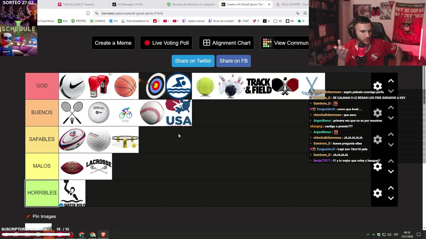This screenshot has height=239, width=426.
Task: Open settings gear for the BUENOS tier
Action: click(377, 113)
